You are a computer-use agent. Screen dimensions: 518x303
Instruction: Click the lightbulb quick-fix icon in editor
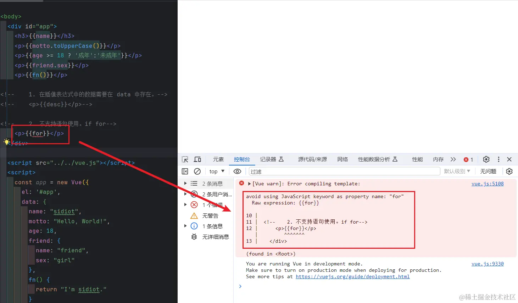click(x=6, y=142)
